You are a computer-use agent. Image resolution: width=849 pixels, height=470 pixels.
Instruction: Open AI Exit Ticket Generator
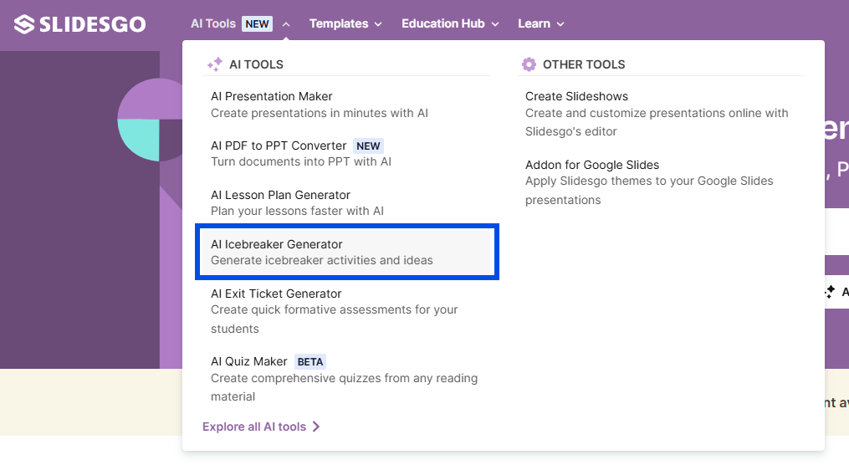coord(276,294)
